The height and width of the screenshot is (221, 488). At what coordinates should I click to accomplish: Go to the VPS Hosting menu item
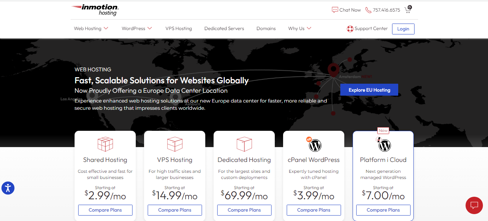[x=178, y=29]
